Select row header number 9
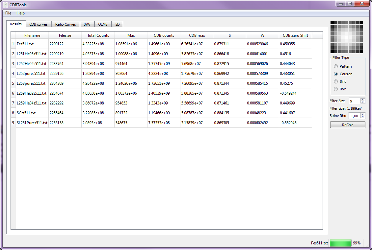The width and height of the screenshot is (372, 250). pyautogui.click(x=13, y=123)
